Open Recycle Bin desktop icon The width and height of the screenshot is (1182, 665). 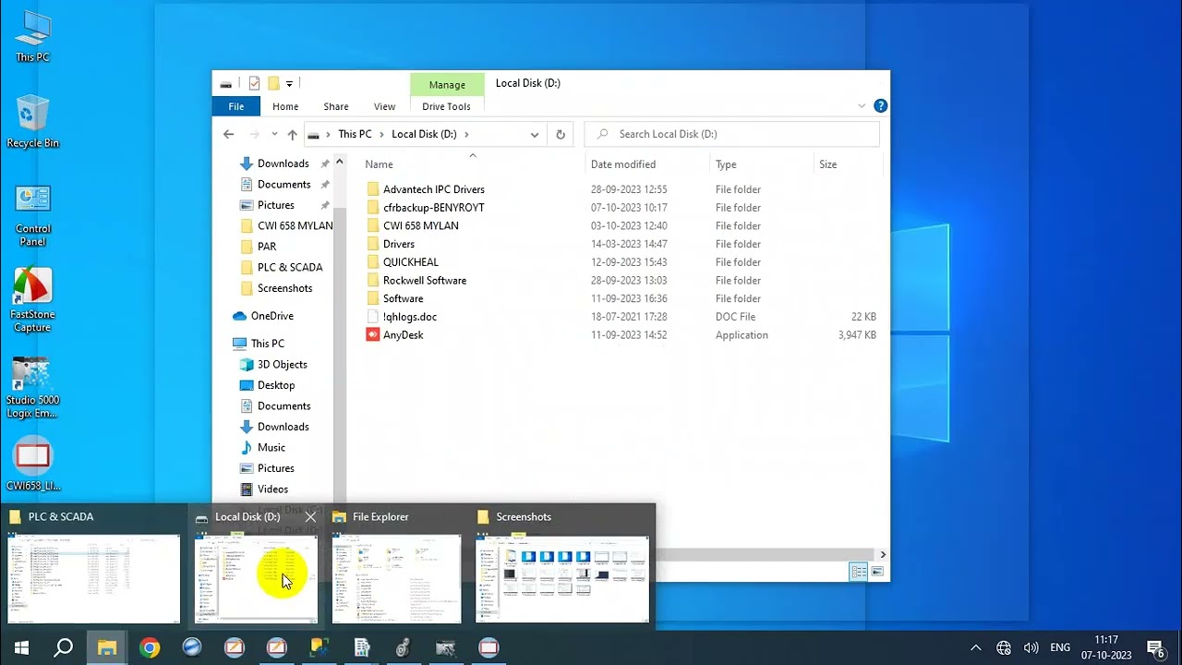[x=32, y=121]
